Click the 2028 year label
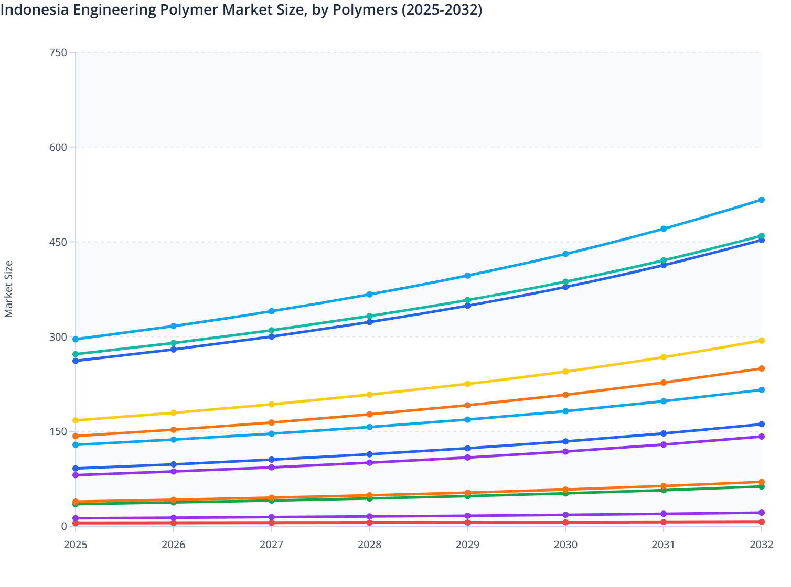The image size is (791, 587). click(369, 545)
